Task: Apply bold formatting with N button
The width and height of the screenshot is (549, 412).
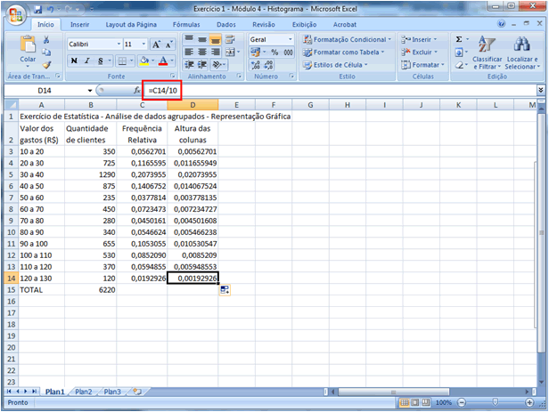Action: [74, 61]
